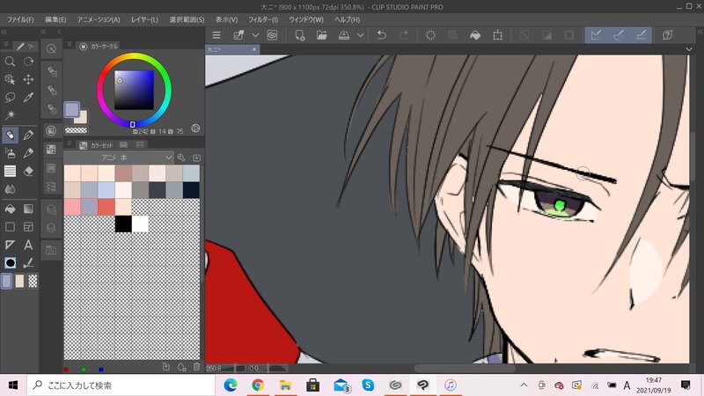Select the Move layer tool
The image size is (704, 396).
[x=28, y=79]
